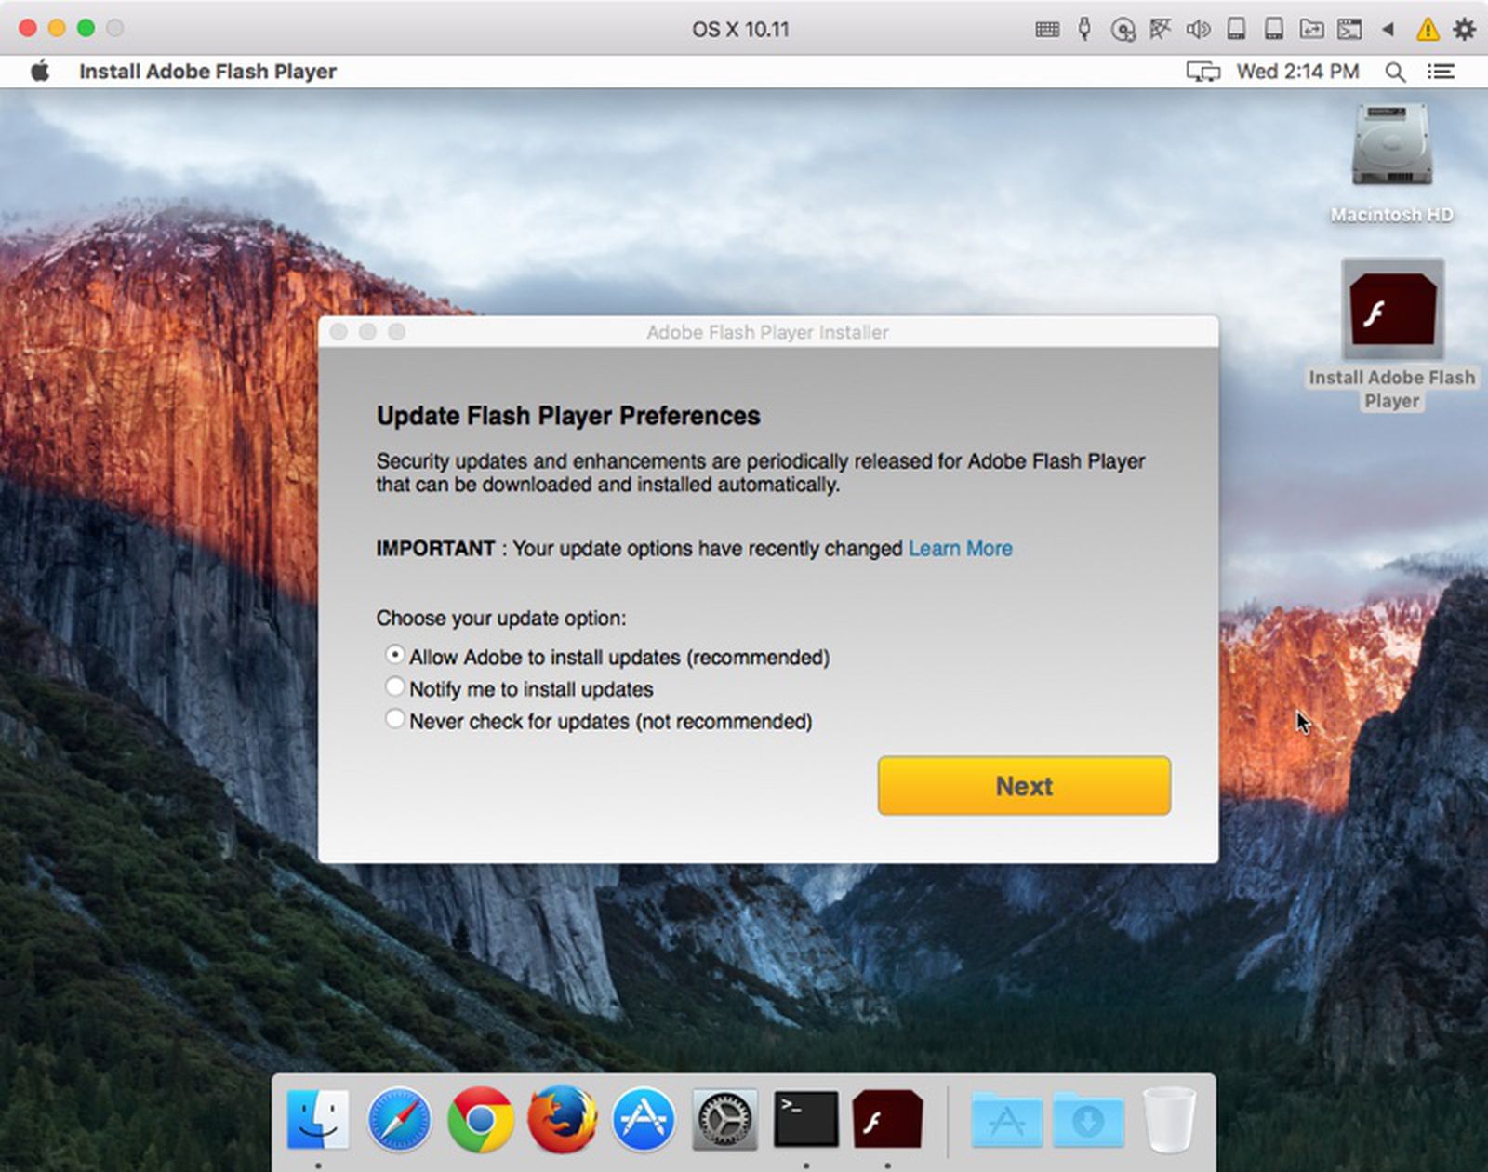Show the Notification Center list icon
Viewport: 1488px width, 1172px height.
1441,72
